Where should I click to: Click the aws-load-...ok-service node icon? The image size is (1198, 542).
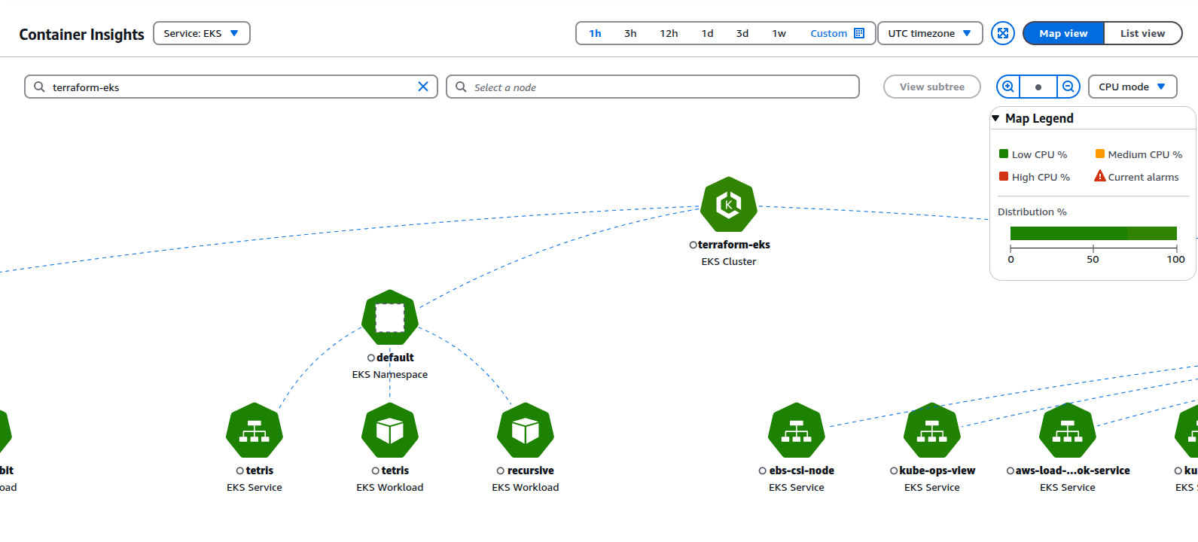1068,431
